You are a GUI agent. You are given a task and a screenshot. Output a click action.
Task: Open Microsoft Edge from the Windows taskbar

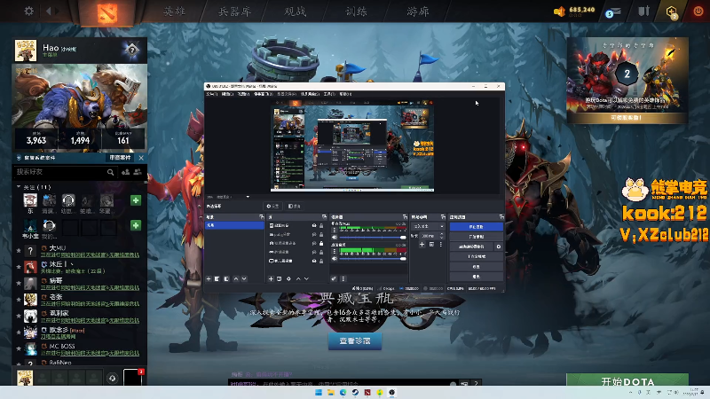pos(343,392)
